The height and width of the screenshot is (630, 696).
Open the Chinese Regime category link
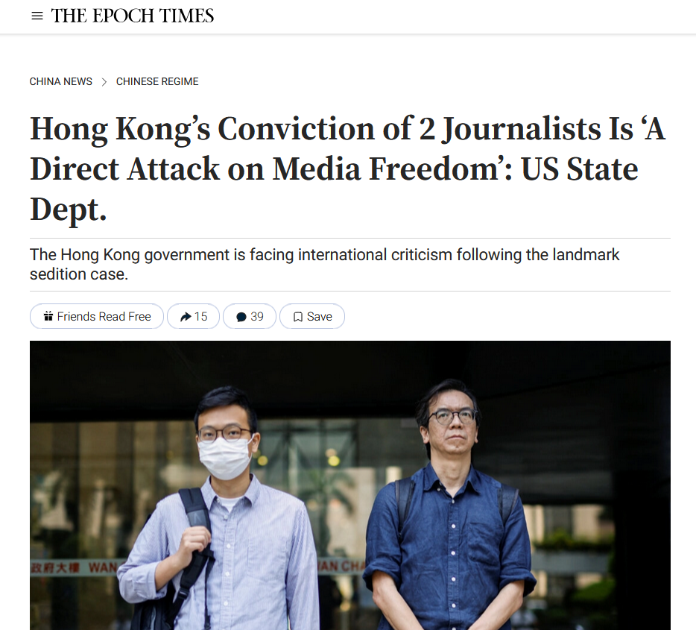[x=157, y=82]
